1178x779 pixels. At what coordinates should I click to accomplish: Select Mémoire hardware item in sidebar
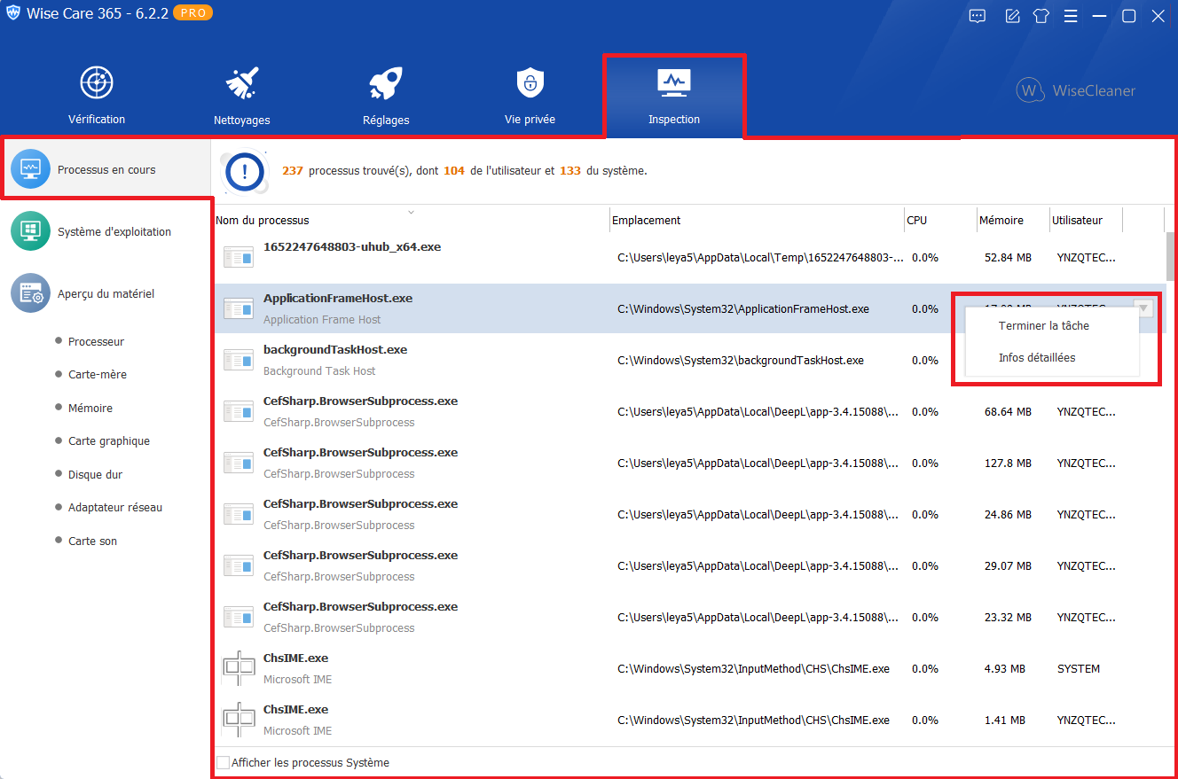click(x=90, y=408)
